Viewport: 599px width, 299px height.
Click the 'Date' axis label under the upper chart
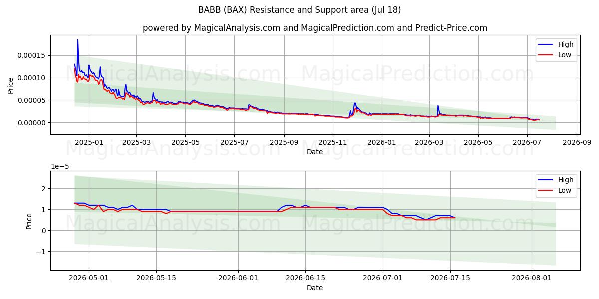coord(315,152)
